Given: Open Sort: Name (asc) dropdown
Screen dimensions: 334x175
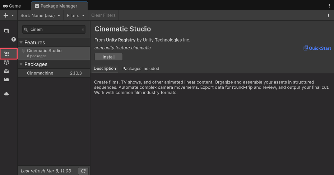Looking at the screenshot, I should click(x=40, y=15).
